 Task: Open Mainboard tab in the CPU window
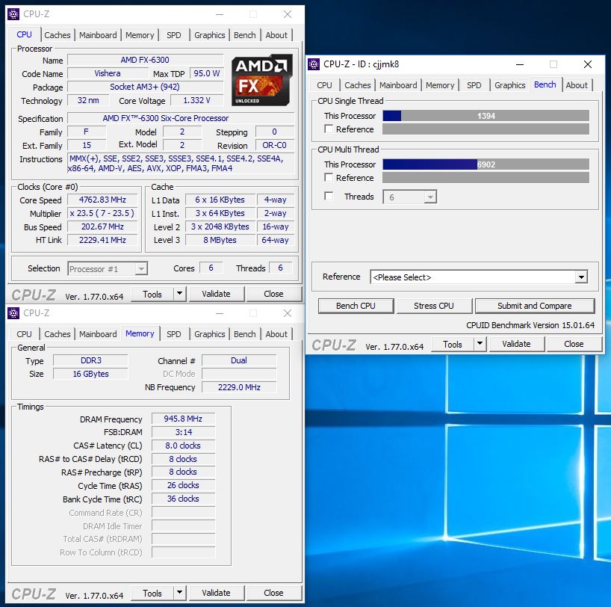point(98,35)
